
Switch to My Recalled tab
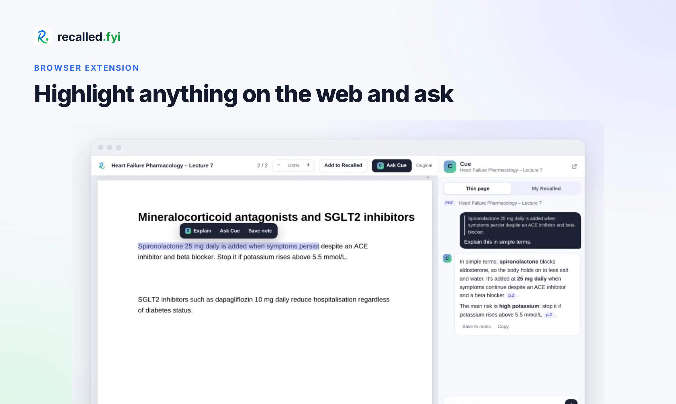pyautogui.click(x=546, y=188)
